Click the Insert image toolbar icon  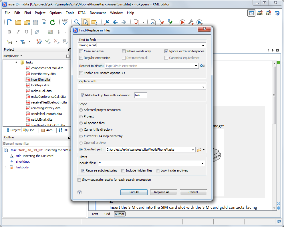click(x=50, y=32)
